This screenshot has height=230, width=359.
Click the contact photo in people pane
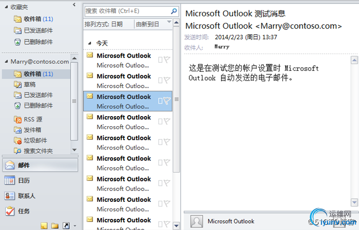(197, 221)
